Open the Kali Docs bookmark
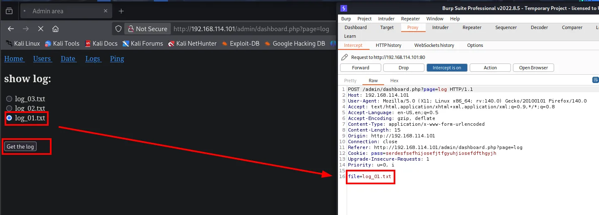 [101, 43]
